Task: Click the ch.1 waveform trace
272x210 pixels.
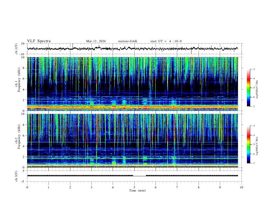Action: [x=132, y=48]
